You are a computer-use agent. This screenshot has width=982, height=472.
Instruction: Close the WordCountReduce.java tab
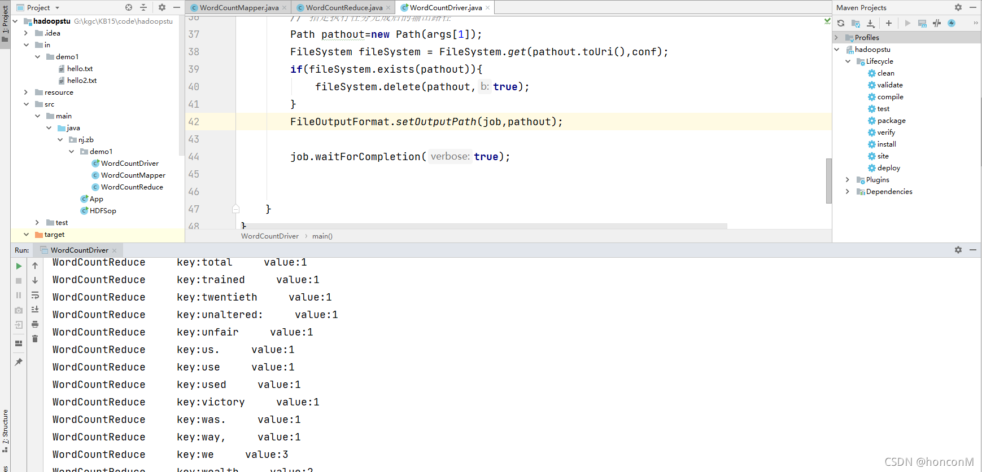coord(389,8)
